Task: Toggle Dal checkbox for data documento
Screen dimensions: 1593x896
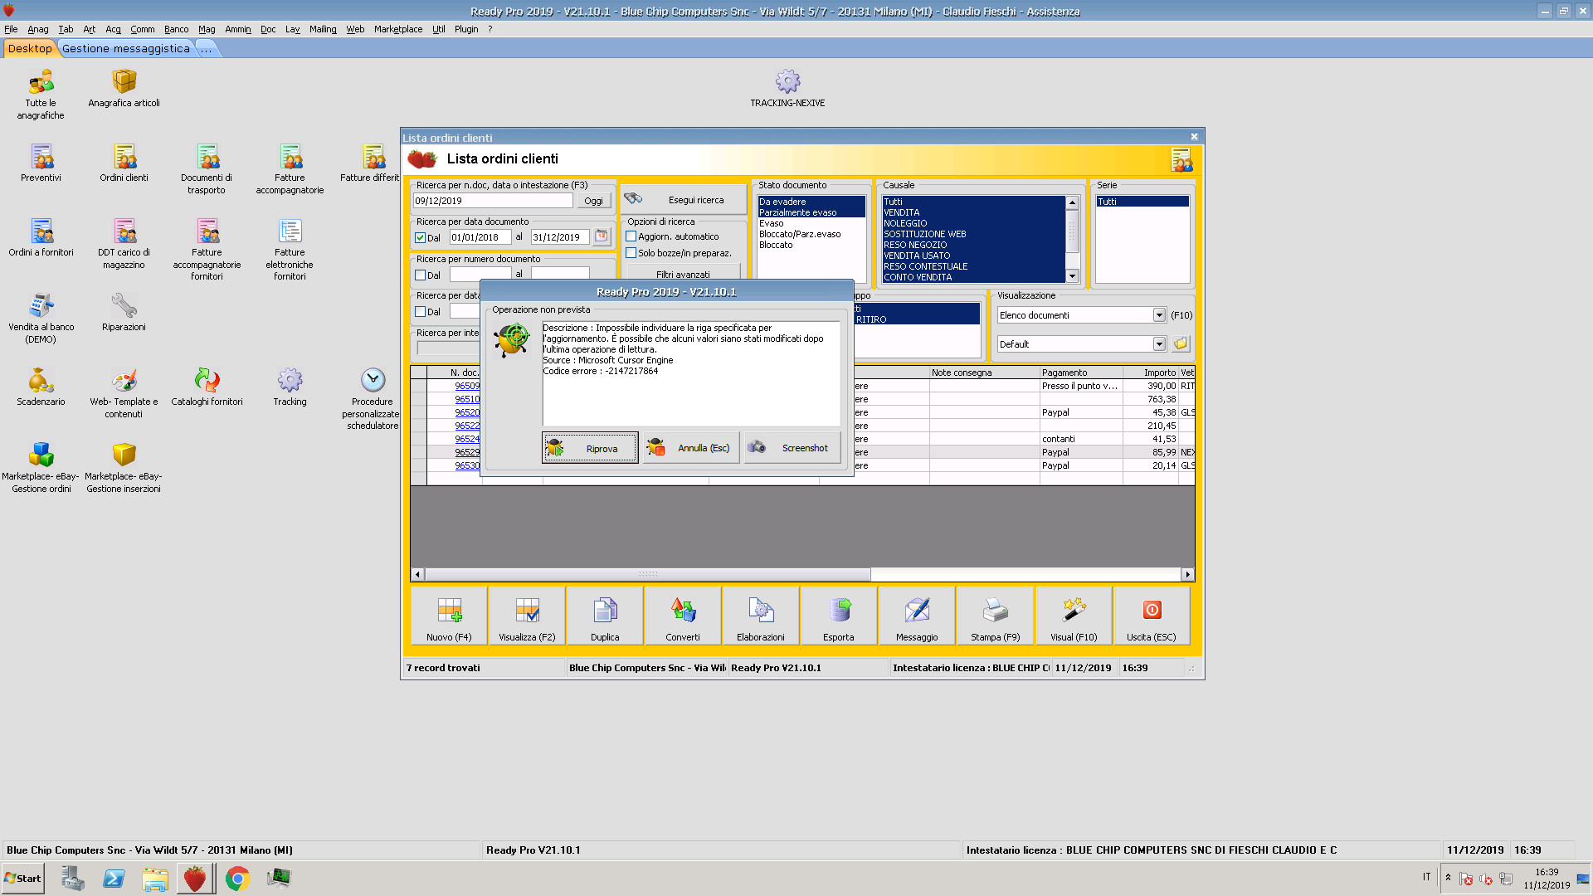Action: coord(420,238)
